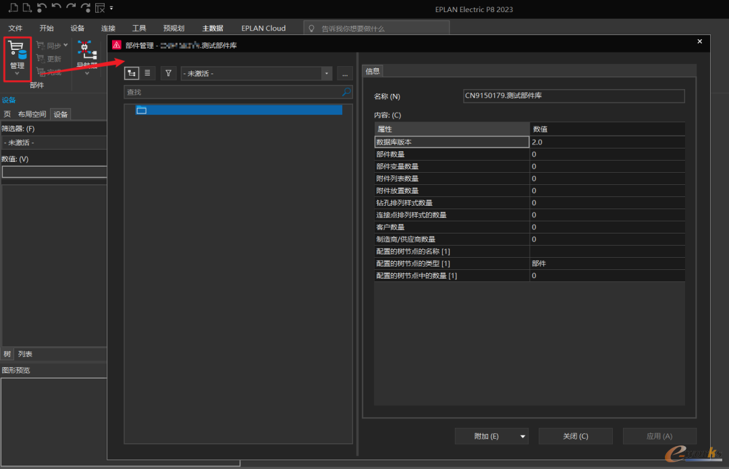Select the 配置的树节点的类型 [1] row
This screenshot has width=729, height=469.
click(530, 263)
